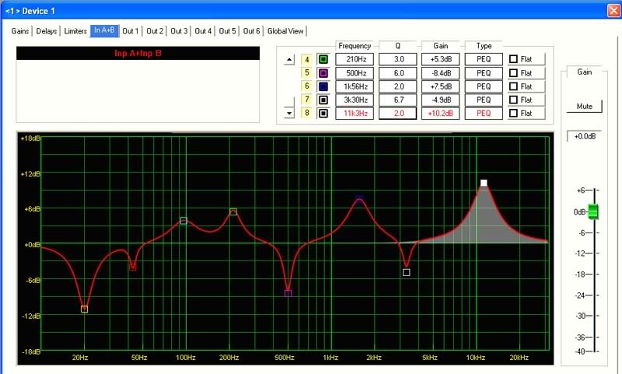Enable Flat checkbox for the 210Hz band
This screenshot has width=622, height=374.
pyautogui.click(x=513, y=59)
